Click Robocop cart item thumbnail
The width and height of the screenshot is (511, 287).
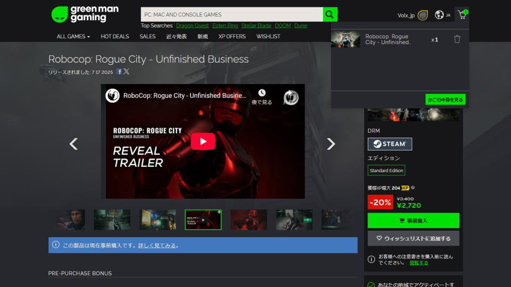(x=345, y=39)
